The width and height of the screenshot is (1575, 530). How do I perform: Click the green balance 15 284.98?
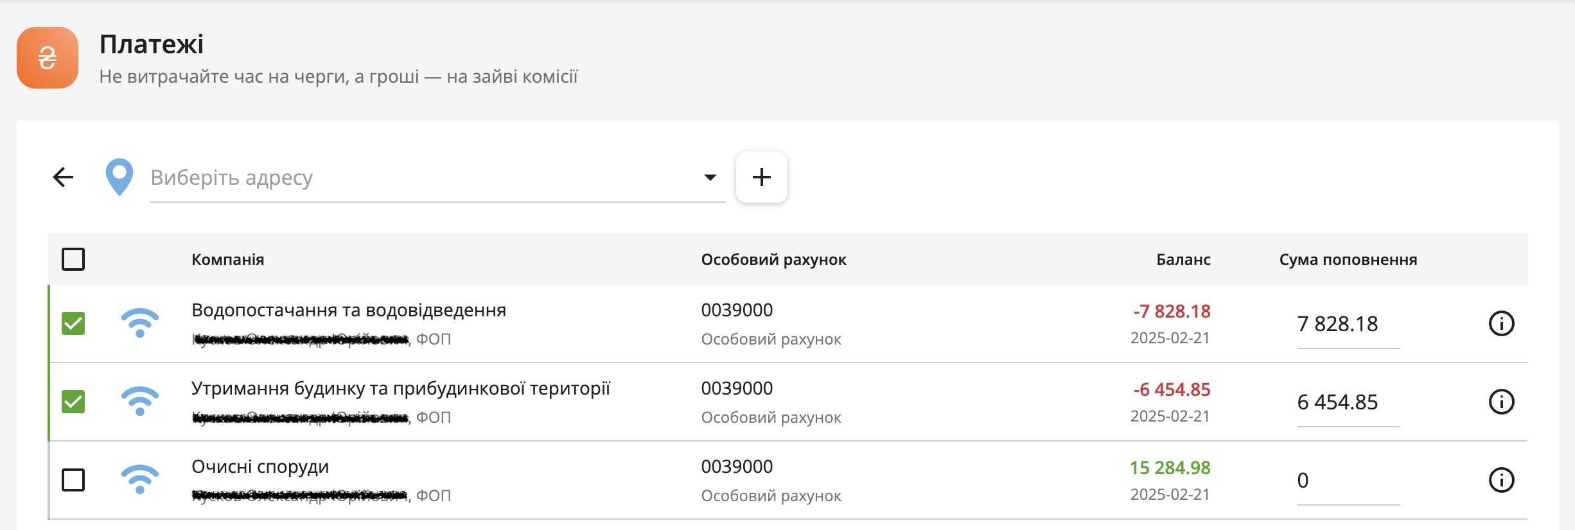tap(1170, 468)
